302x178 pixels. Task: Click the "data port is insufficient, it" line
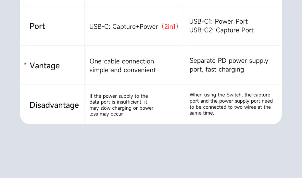(119, 102)
